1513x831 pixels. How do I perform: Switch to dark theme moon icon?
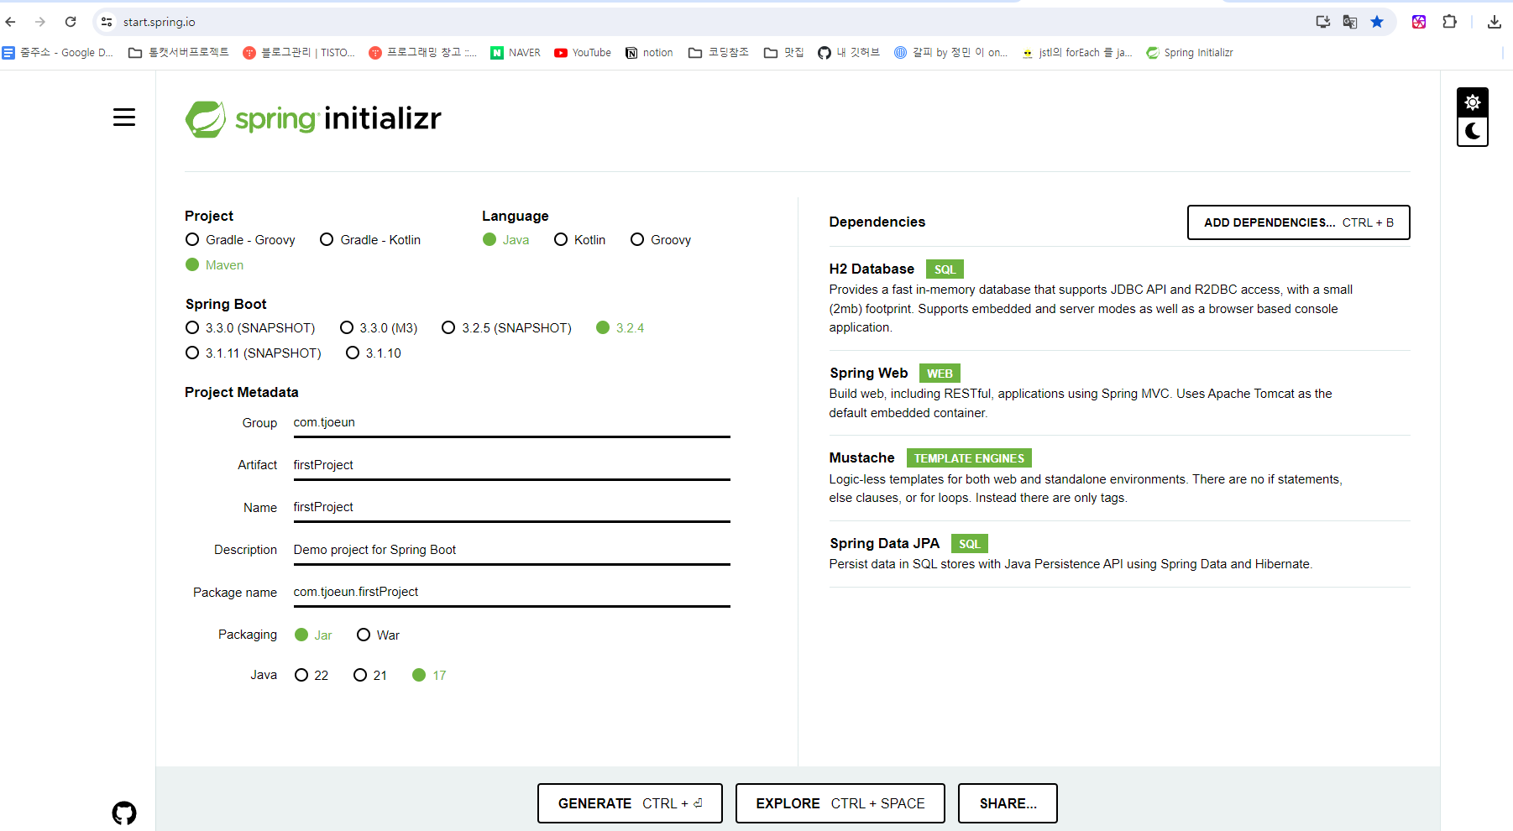pyautogui.click(x=1473, y=131)
